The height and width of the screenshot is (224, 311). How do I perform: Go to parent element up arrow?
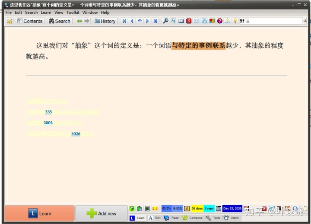[x=140, y=21]
